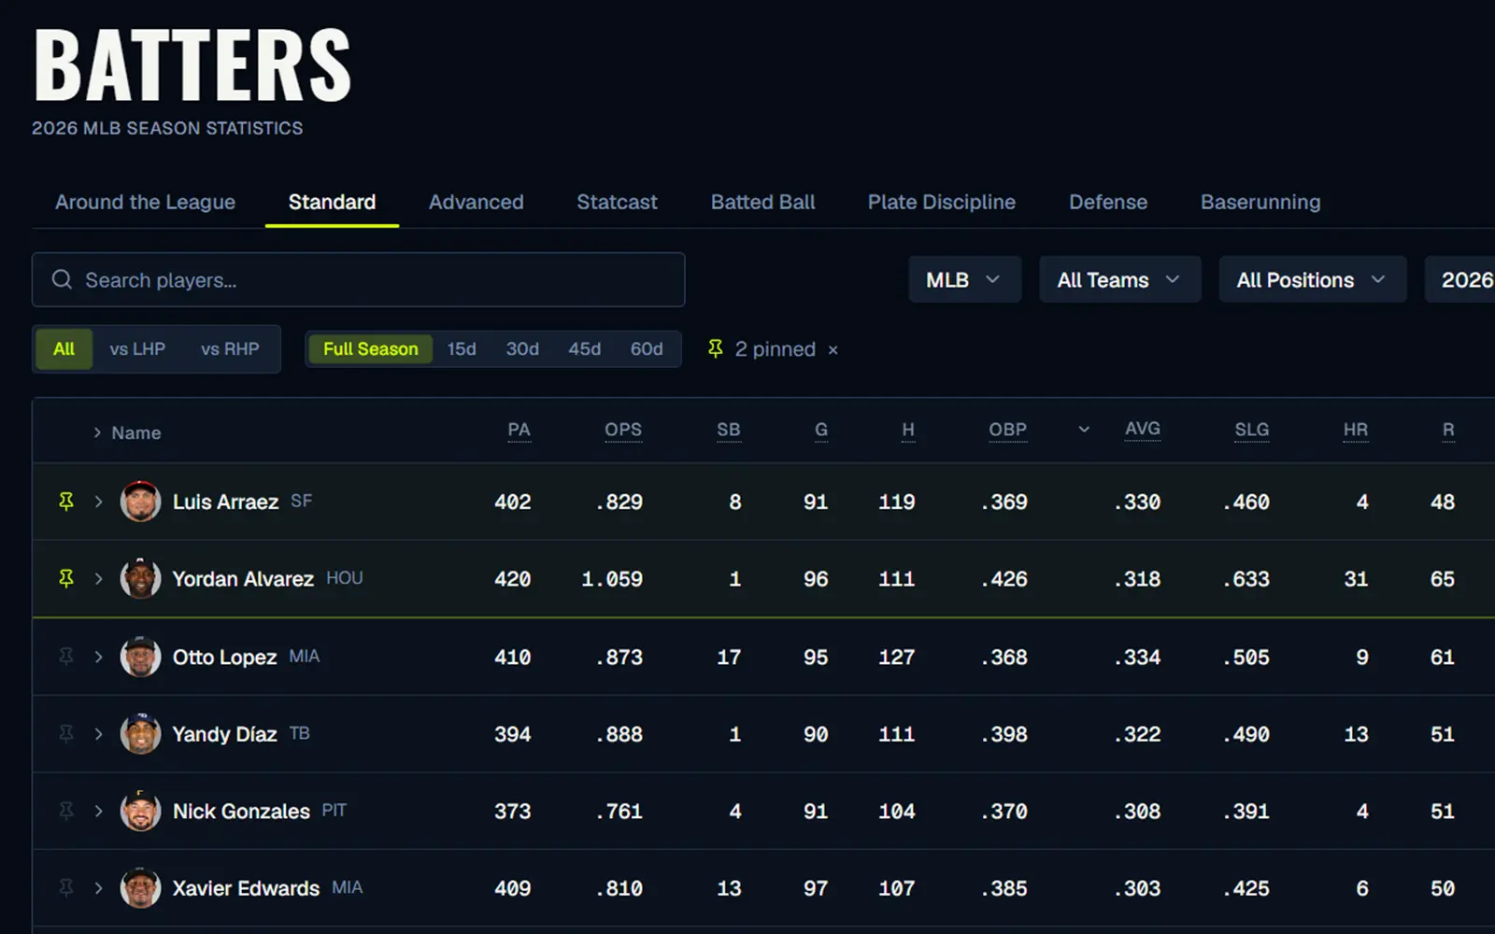Viewport: 1495px width, 934px height.
Task: Sort by HR column header
Action: point(1356,430)
